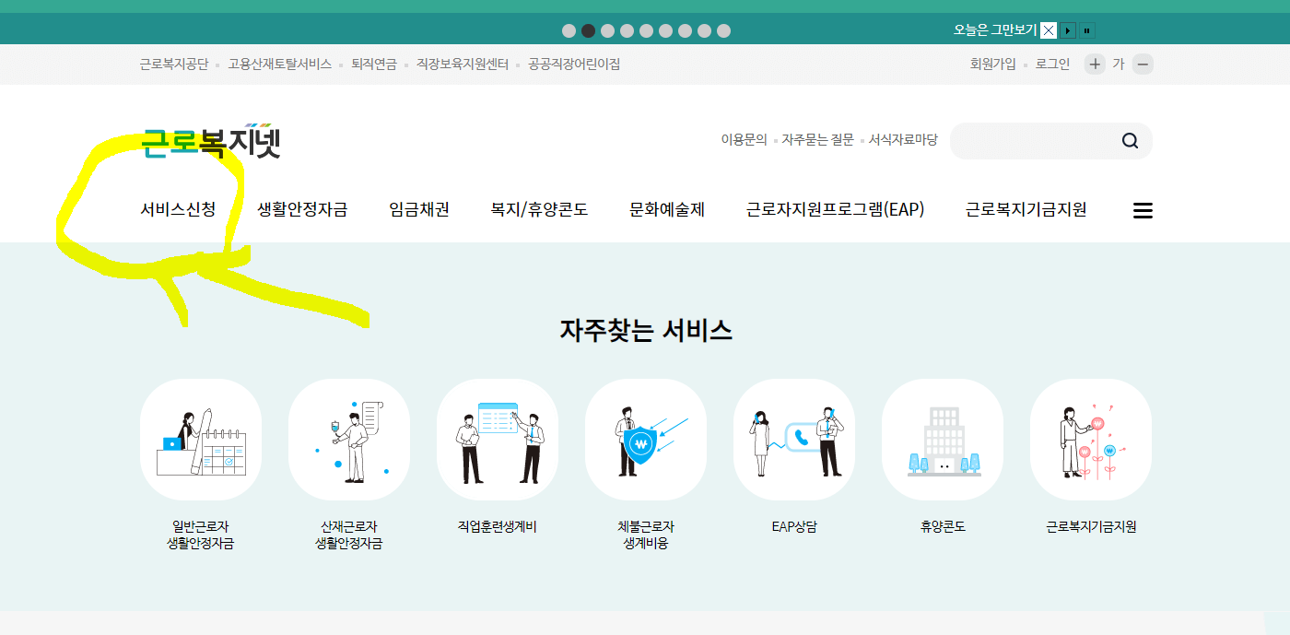1290x635 pixels.
Task: Open the hamburger menu
Action: [x=1143, y=210]
